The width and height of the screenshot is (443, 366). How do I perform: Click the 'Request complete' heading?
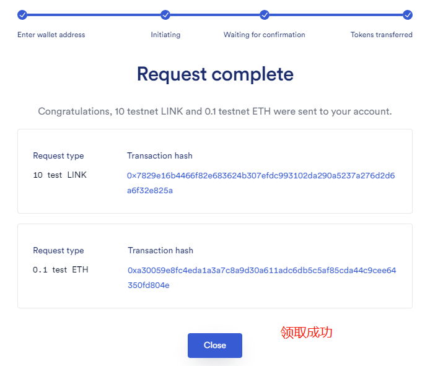[x=215, y=74]
